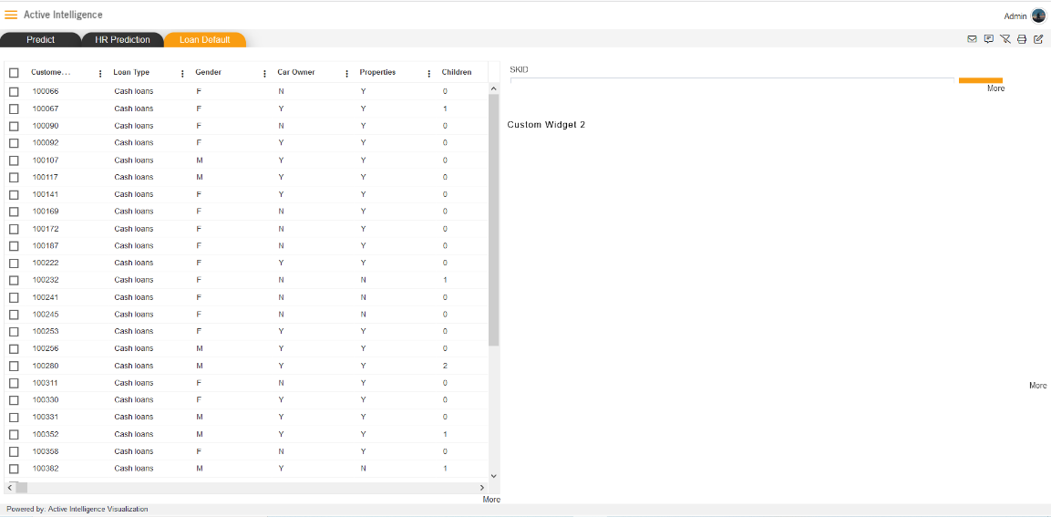Screen dimensions: 1051x517
Task: Click customer ID cell 100169
Action: (46, 212)
